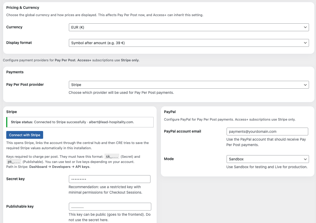This screenshot has height=223, width=316.
Task: Expand the Sandbox mode chevron
Action: coord(306,159)
